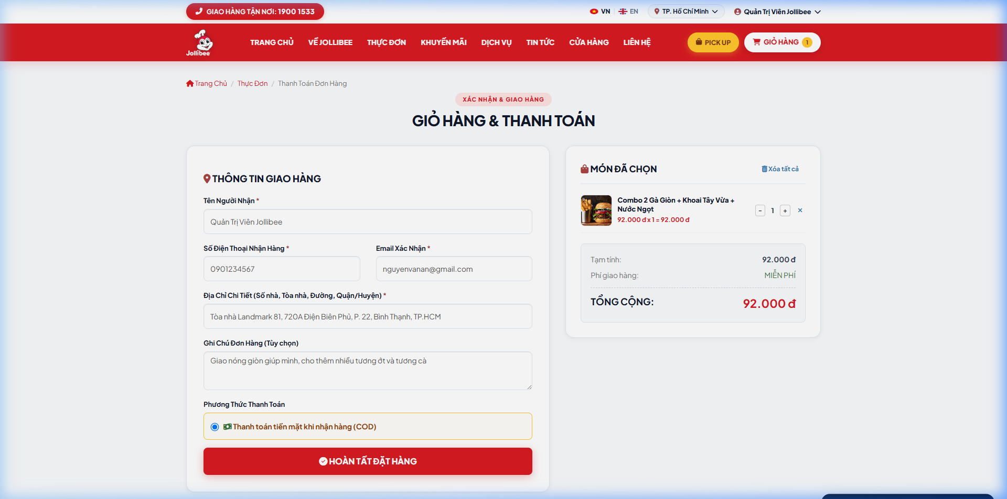Go to THỰC ĐƠN menu

387,42
